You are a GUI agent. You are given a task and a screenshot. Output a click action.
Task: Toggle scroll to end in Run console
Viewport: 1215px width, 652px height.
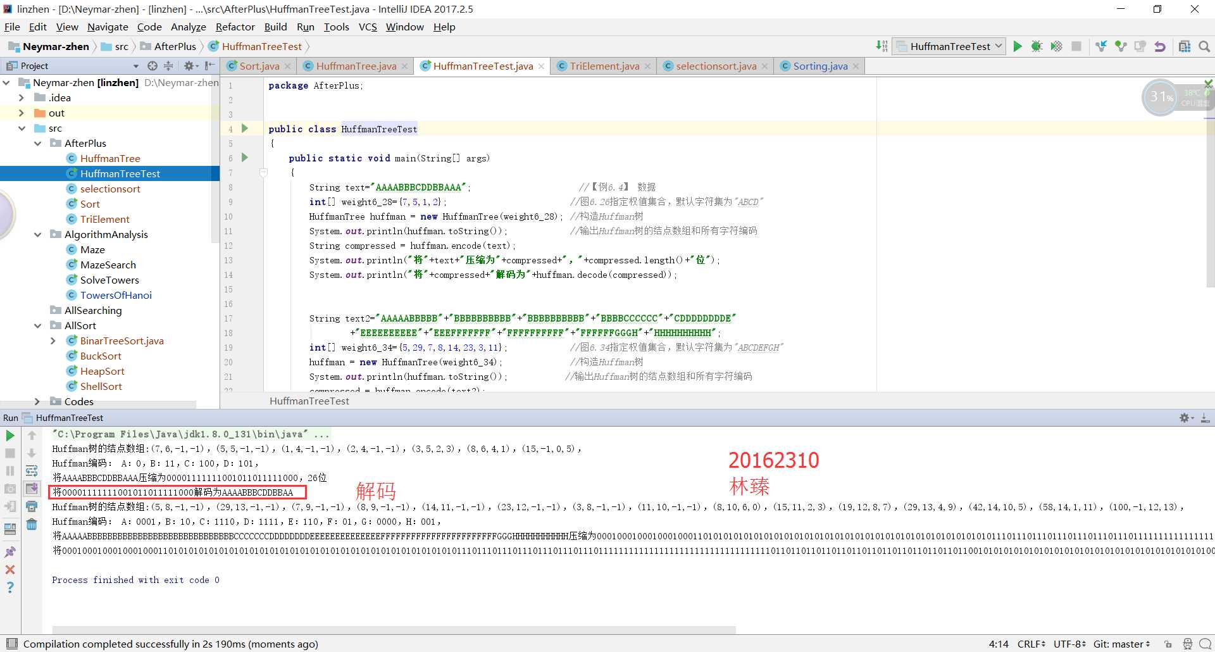tap(32, 489)
